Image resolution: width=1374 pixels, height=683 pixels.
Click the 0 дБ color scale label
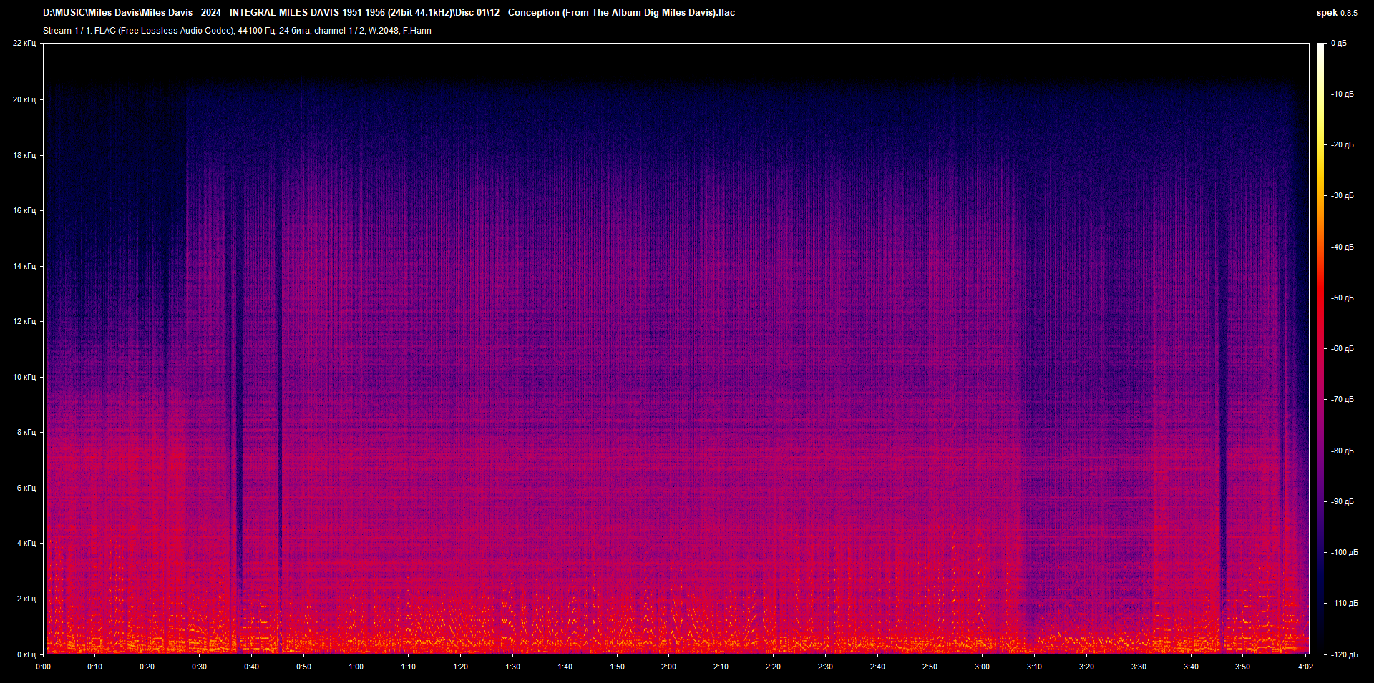tap(1339, 44)
